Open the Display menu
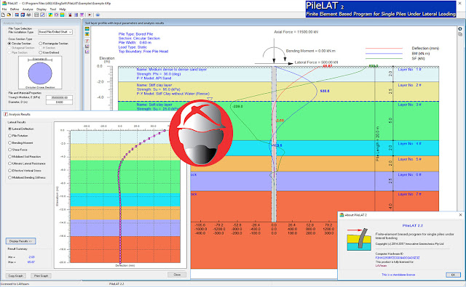This screenshot has height=287, width=466. [x=42, y=9]
